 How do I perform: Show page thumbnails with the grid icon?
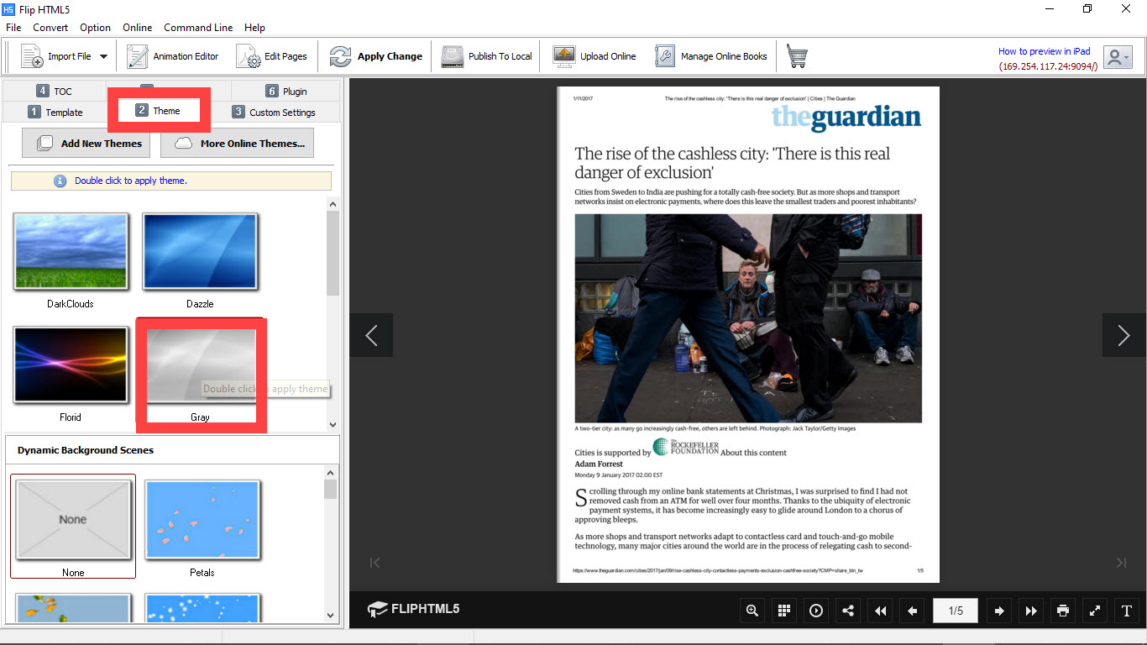coord(784,611)
